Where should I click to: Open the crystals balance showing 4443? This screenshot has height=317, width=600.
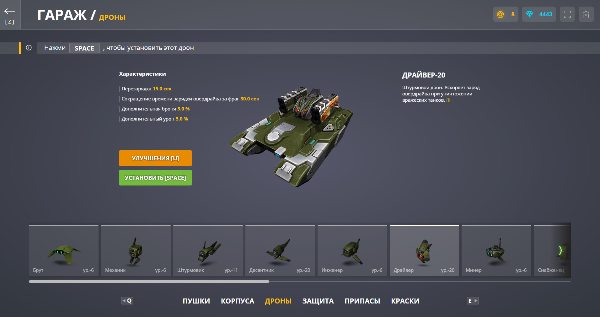point(539,14)
